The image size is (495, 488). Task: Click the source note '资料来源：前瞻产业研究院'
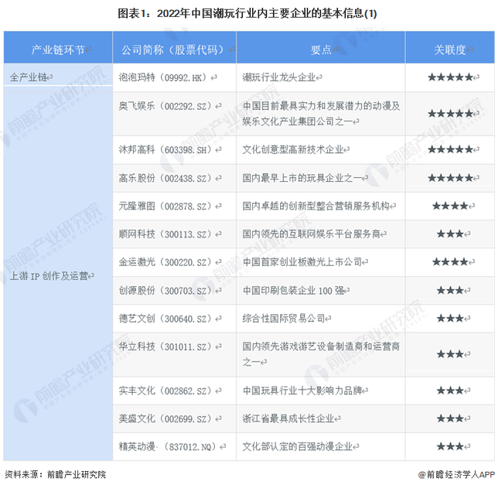pyautogui.click(x=55, y=474)
